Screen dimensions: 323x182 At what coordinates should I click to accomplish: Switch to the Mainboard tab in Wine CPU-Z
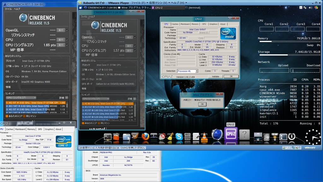(x=185, y=24)
